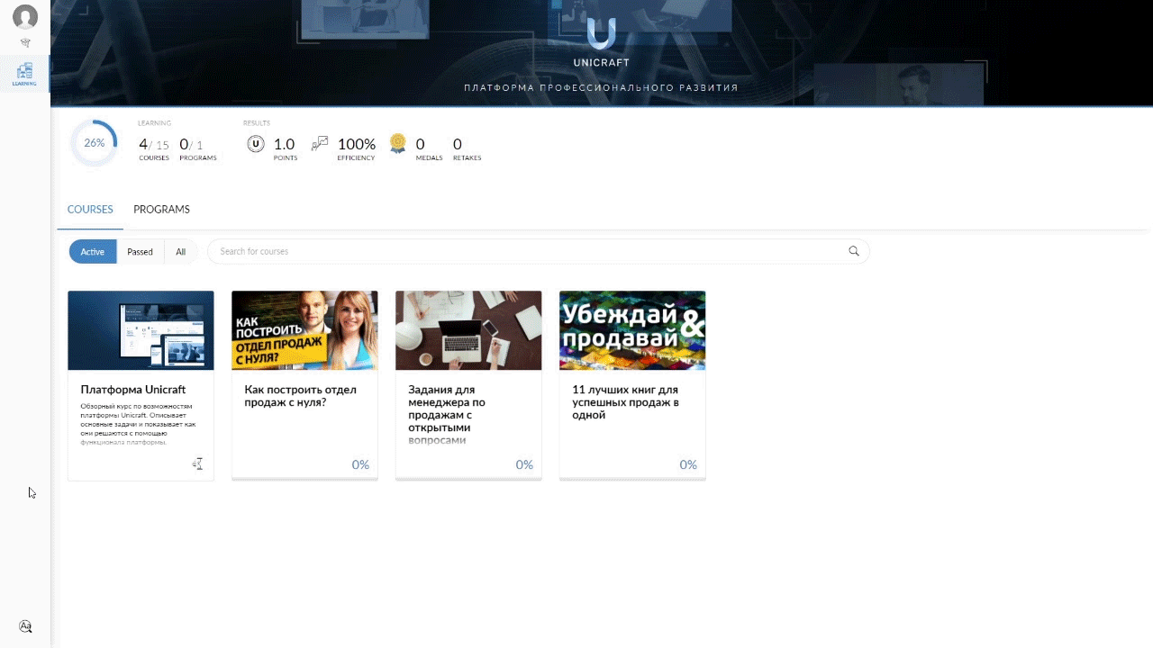This screenshot has height=648, width=1153.
Task: Switch filter to Passed courses
Action: click(140, 252)
